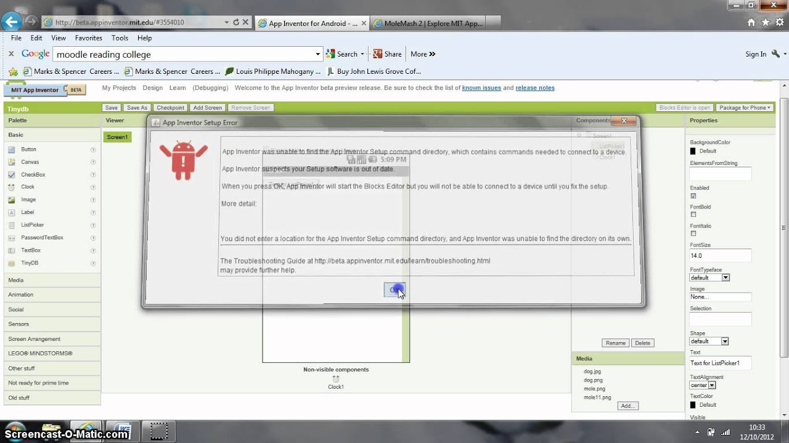Pick the Label component from the Palette
Image resolution: width=789 pixels, height=443 pixels.
click(27, 212)
